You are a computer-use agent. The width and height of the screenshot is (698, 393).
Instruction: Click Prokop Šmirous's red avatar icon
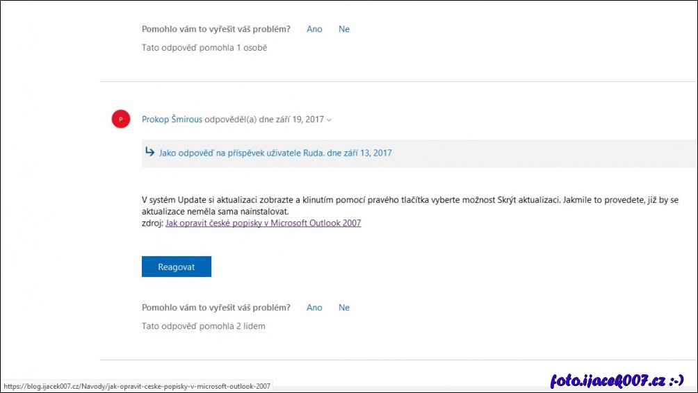point(121,119)
